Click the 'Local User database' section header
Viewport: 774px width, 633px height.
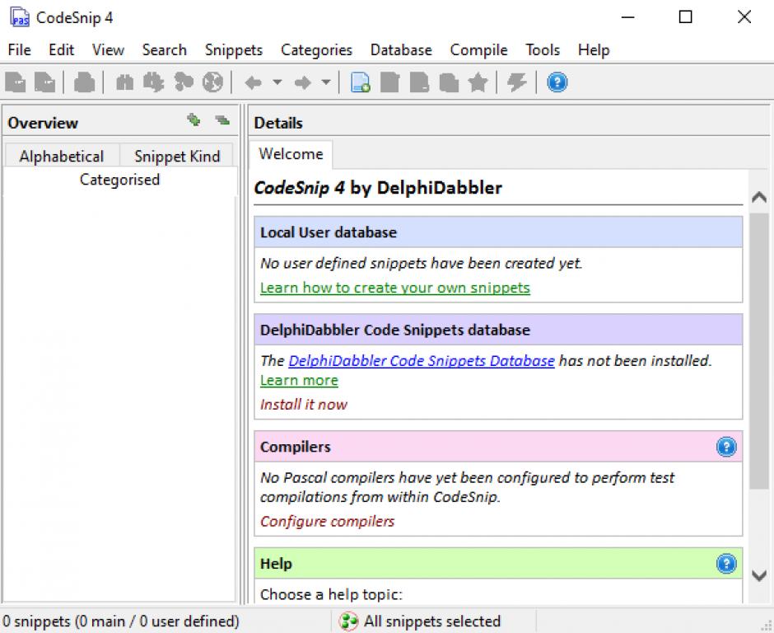pos(498,232)
